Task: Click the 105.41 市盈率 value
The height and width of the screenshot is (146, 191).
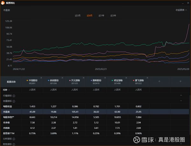Action: coord(75,112)
